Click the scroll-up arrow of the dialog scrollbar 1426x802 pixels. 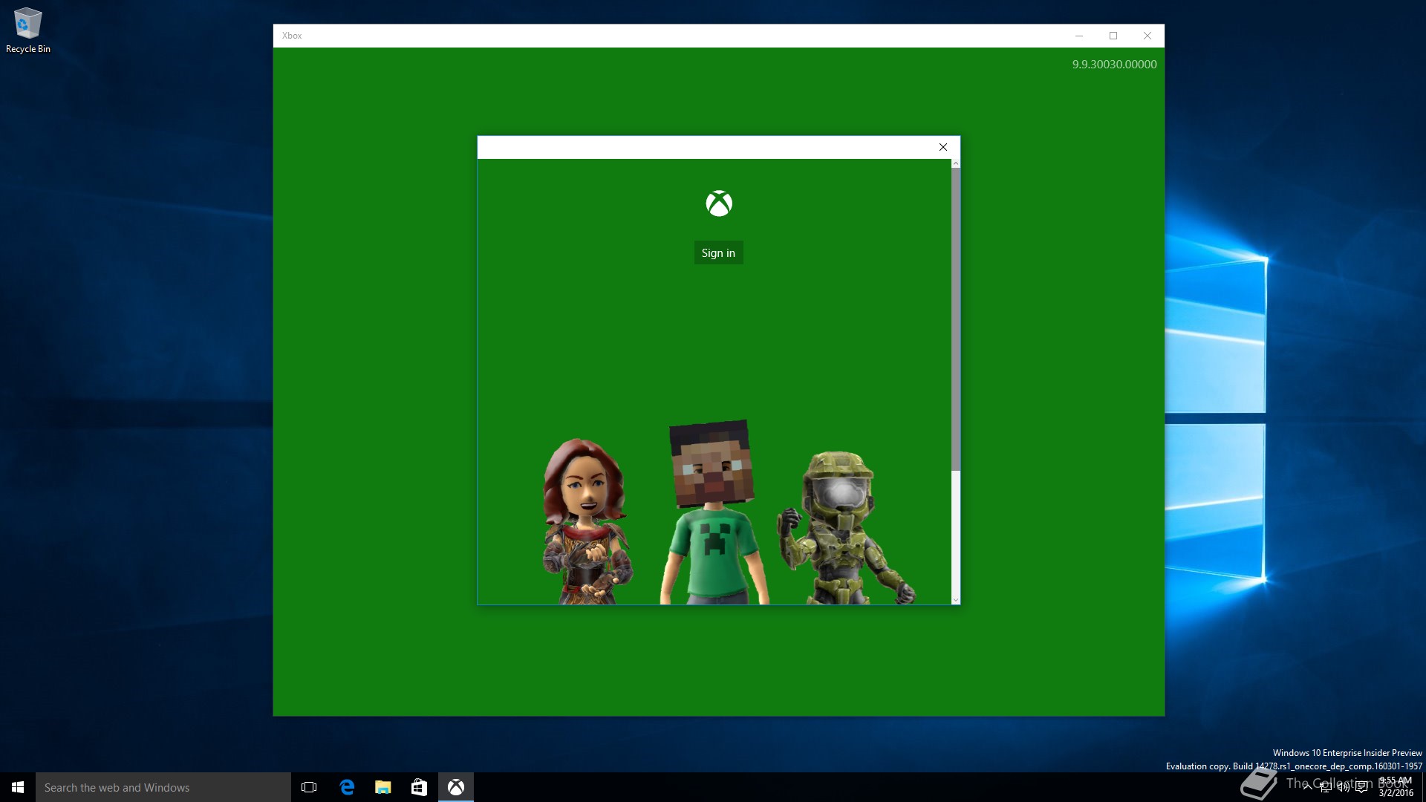956,163
